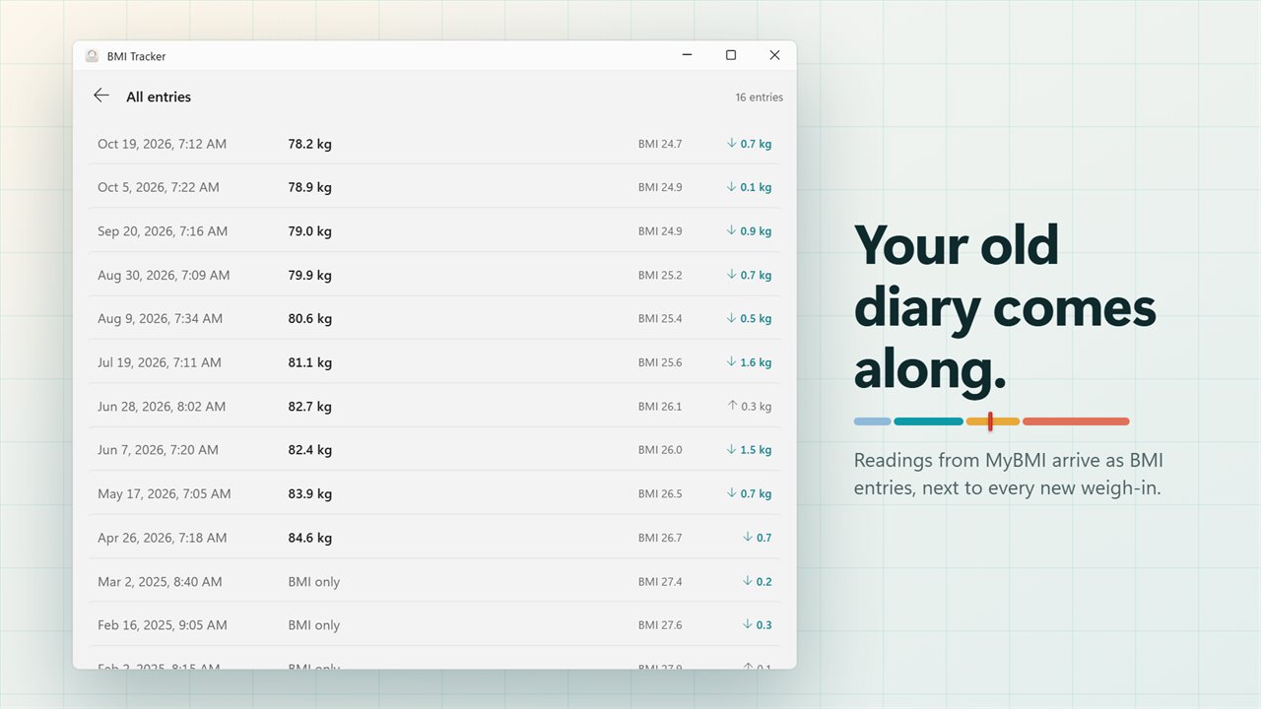The image size is (1261, 709).
Task: Click the 84.6 kg weight value
Action: click(x=309, y=538)
